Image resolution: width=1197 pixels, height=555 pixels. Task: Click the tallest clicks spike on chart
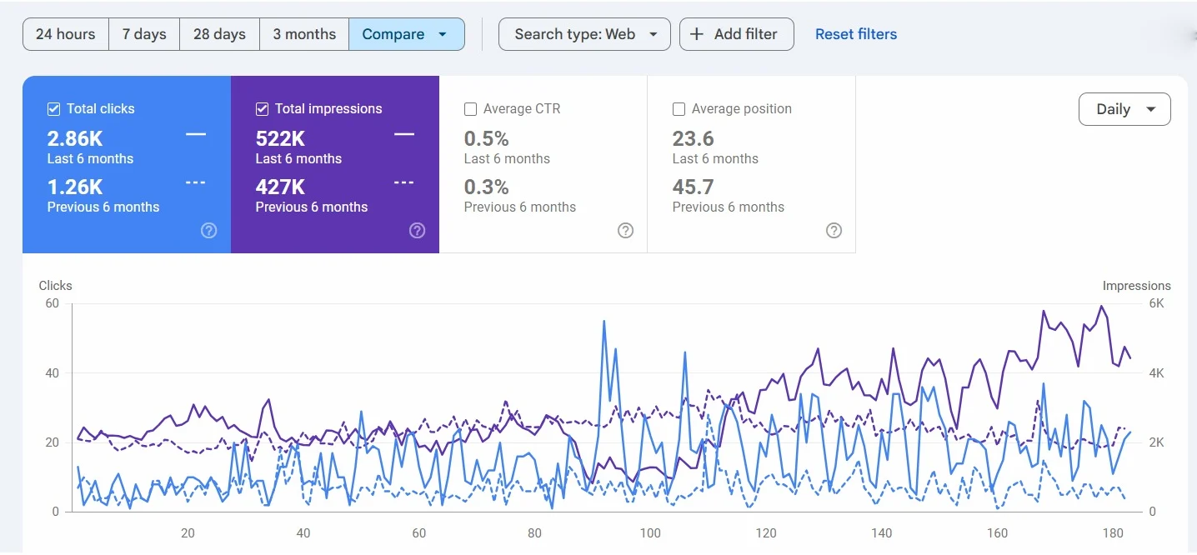[x=604, y=321]
